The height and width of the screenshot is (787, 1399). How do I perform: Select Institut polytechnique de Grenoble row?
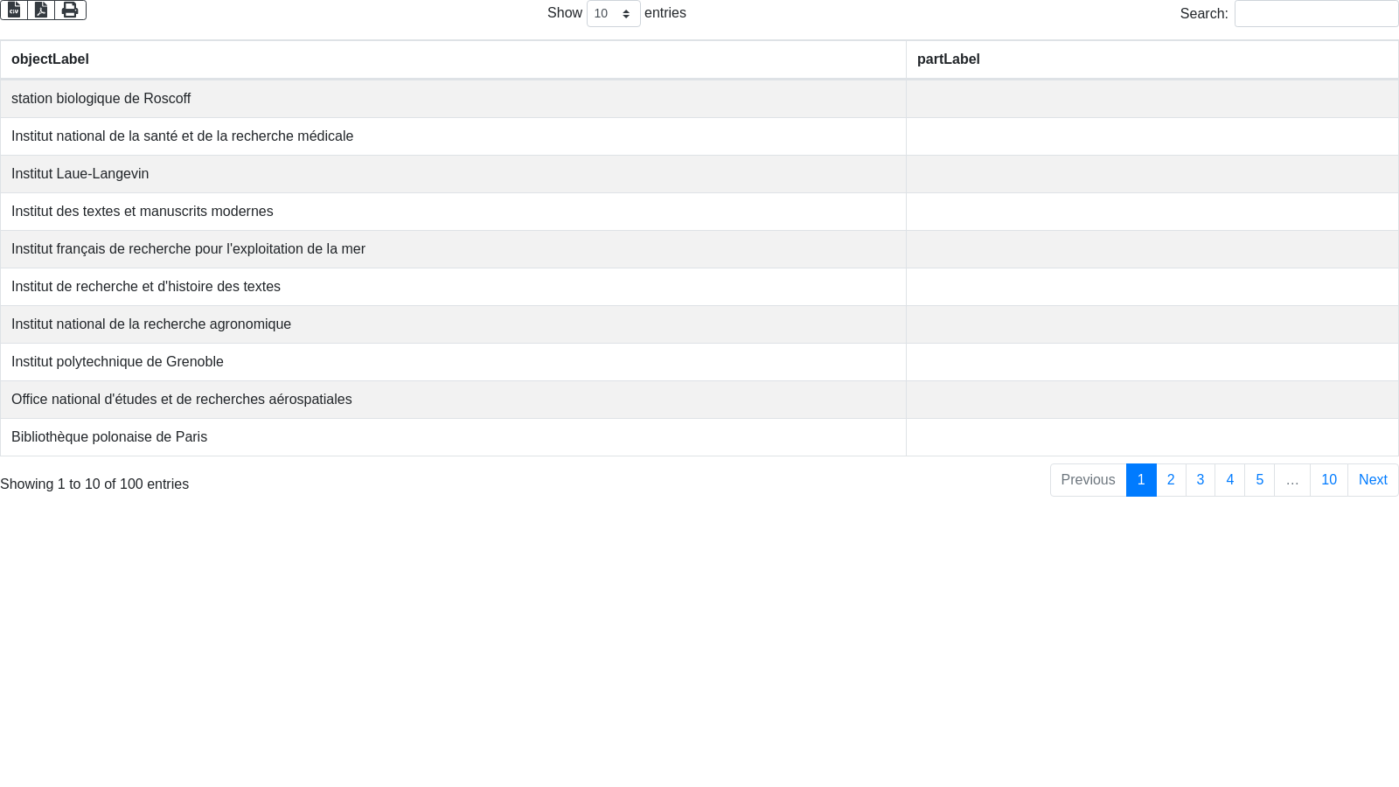point(699,362)
